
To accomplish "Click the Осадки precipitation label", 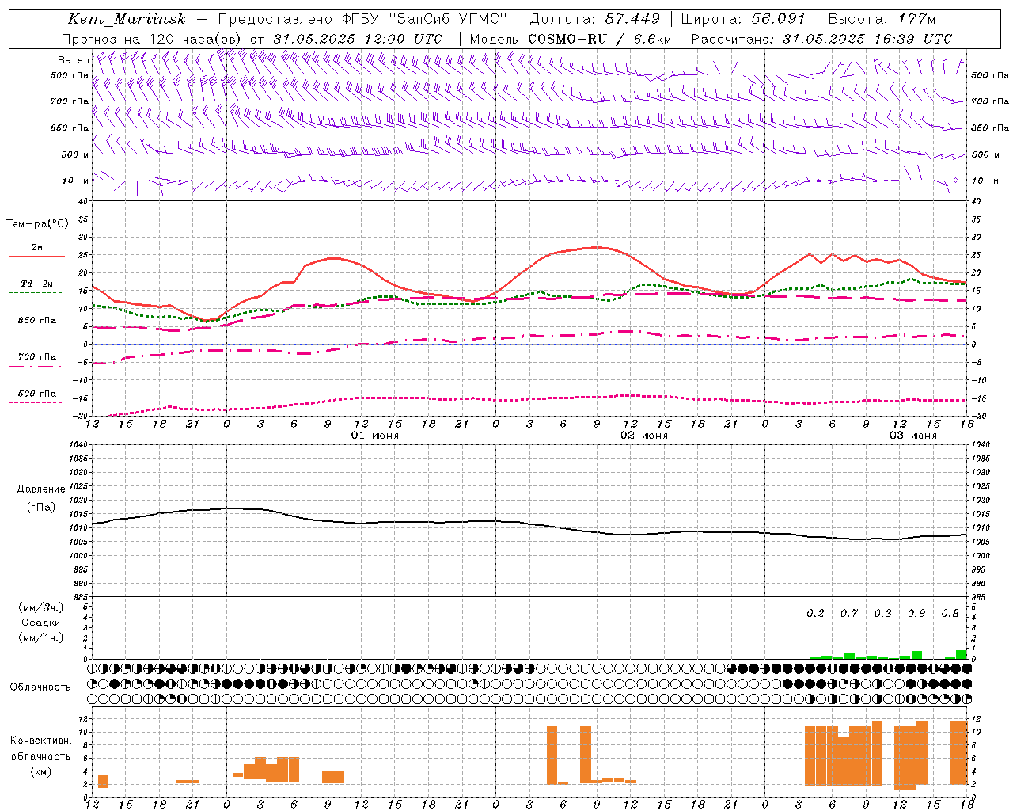I will [x=40, y=623].
